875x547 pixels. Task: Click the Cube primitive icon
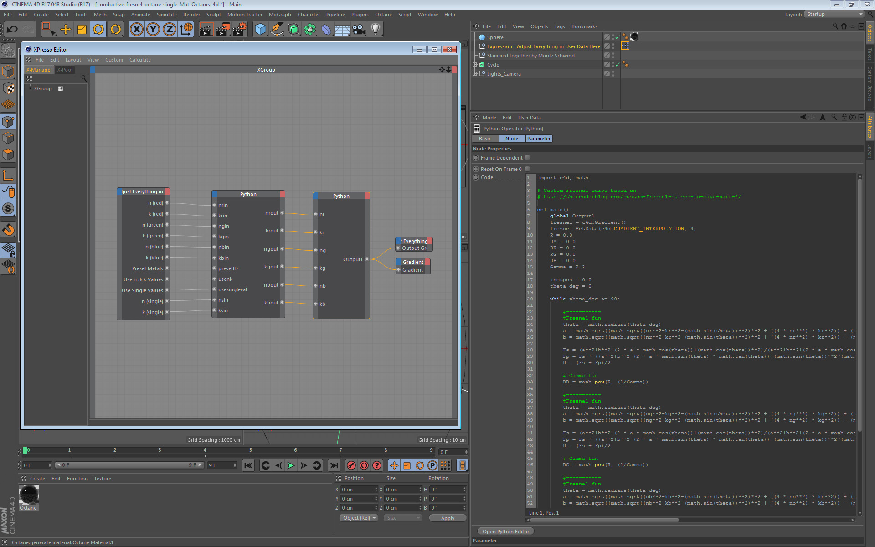260,30
